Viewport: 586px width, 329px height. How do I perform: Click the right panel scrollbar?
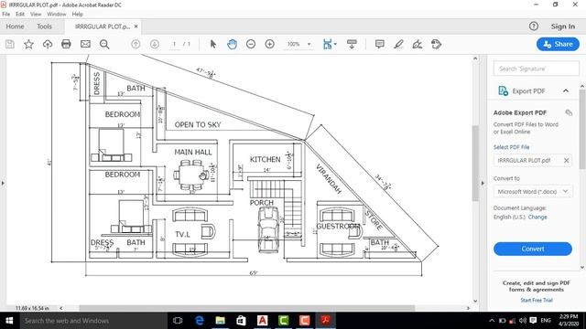coord(582,129)
